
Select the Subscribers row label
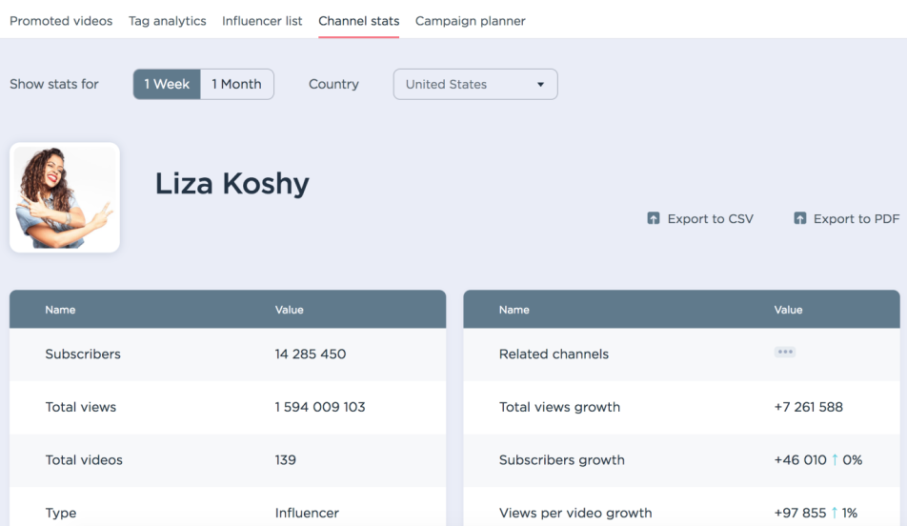pyautogui.click(x=83, y=354)
